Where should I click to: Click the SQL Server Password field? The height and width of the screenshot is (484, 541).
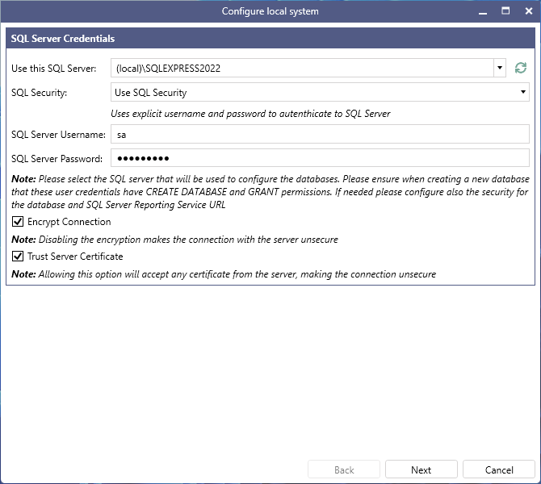point(320,158)
